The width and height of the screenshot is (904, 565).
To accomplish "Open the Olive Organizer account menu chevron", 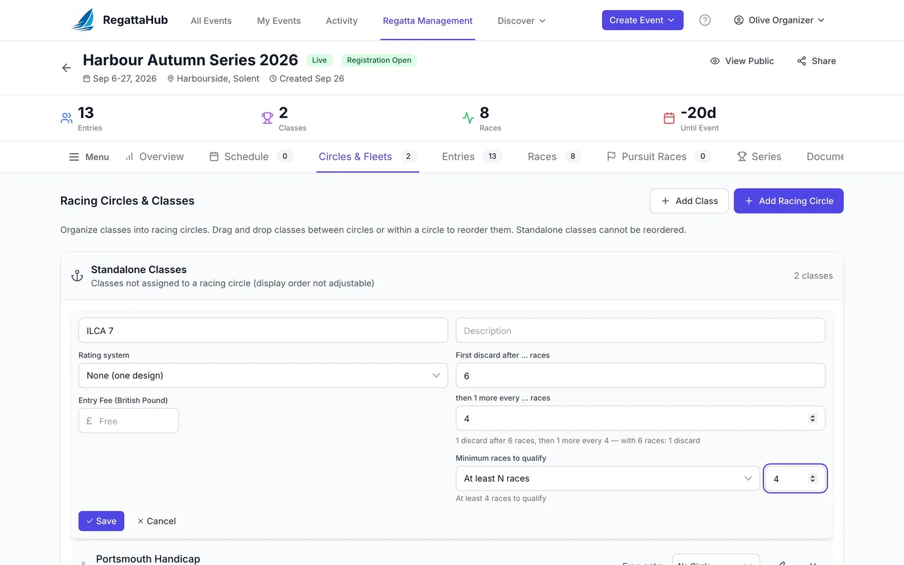I will (821, 20).
